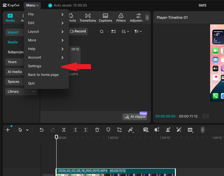The height and width of the screenshot is (176, 224).
Task: Open the HD quality enhancement option
Action: (x=190, y=130)
